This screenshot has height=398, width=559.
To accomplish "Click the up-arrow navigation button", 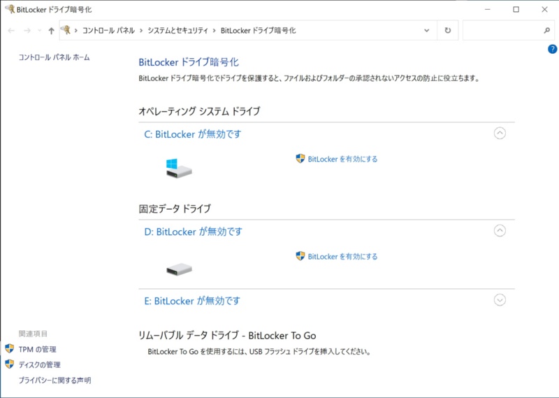I will (x=51, y=31).
